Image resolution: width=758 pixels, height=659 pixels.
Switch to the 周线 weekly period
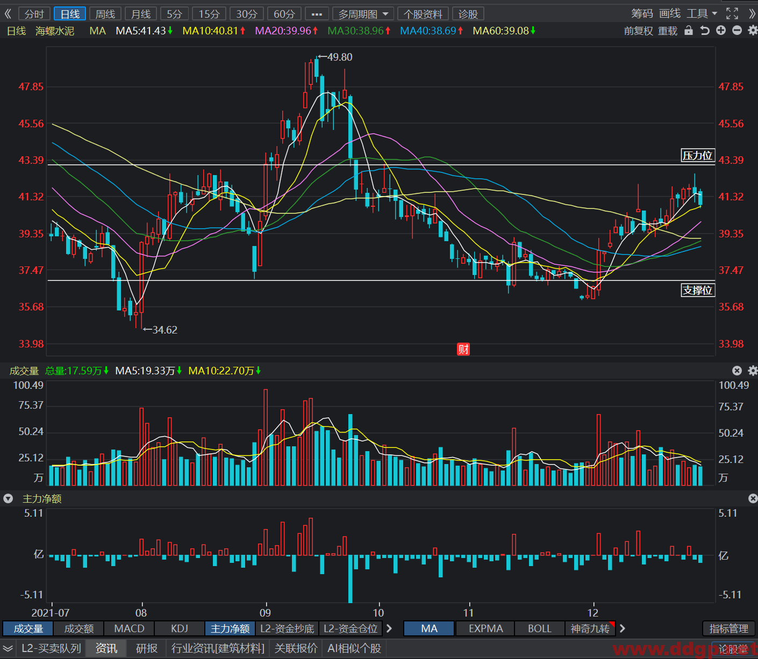click(106, 14)
